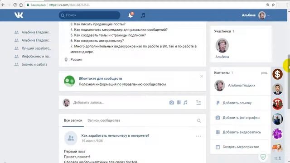This screenshot has height=163, width=290.
Task: Open Бизнес и работа in left sidebar
Action: (34, 64)
